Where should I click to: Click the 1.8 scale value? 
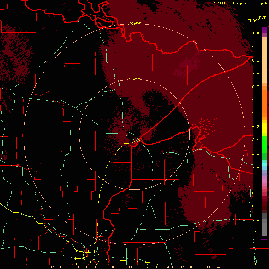256,166
